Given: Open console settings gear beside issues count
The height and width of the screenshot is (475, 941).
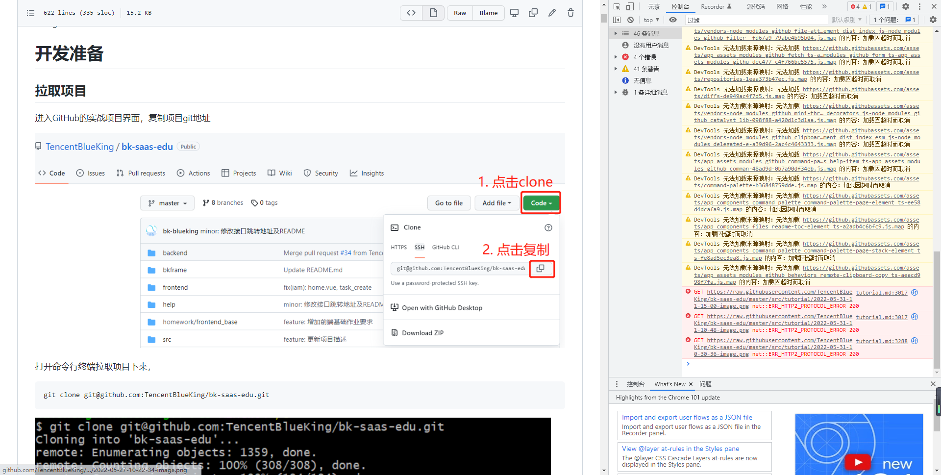Looking at the screenshot, I should coord(933,20).
